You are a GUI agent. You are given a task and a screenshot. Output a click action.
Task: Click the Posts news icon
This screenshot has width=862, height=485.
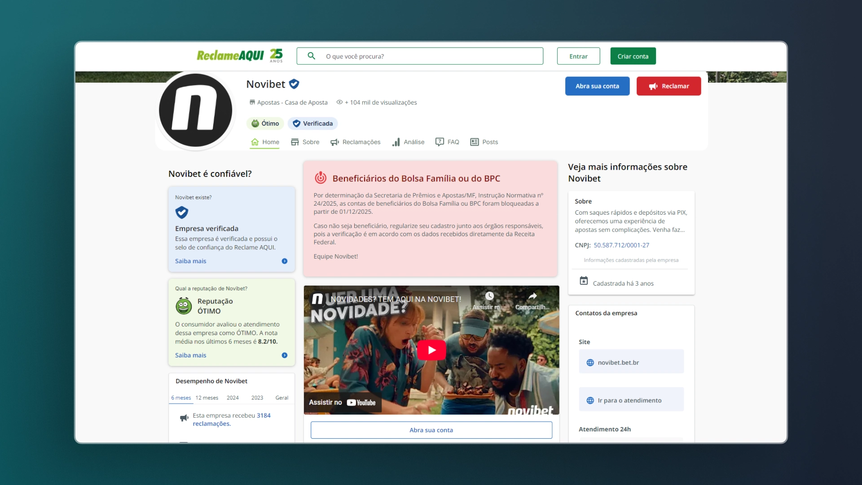pyautogui.click(x=475, y=142)
